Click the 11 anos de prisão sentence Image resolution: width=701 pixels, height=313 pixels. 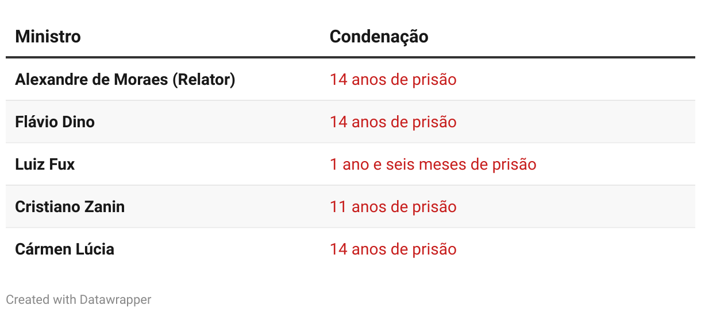point(393,206)
